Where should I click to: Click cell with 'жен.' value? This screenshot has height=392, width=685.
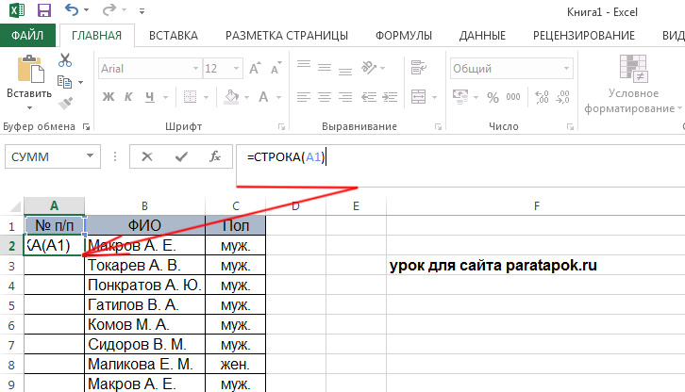(x=236, y=365)
